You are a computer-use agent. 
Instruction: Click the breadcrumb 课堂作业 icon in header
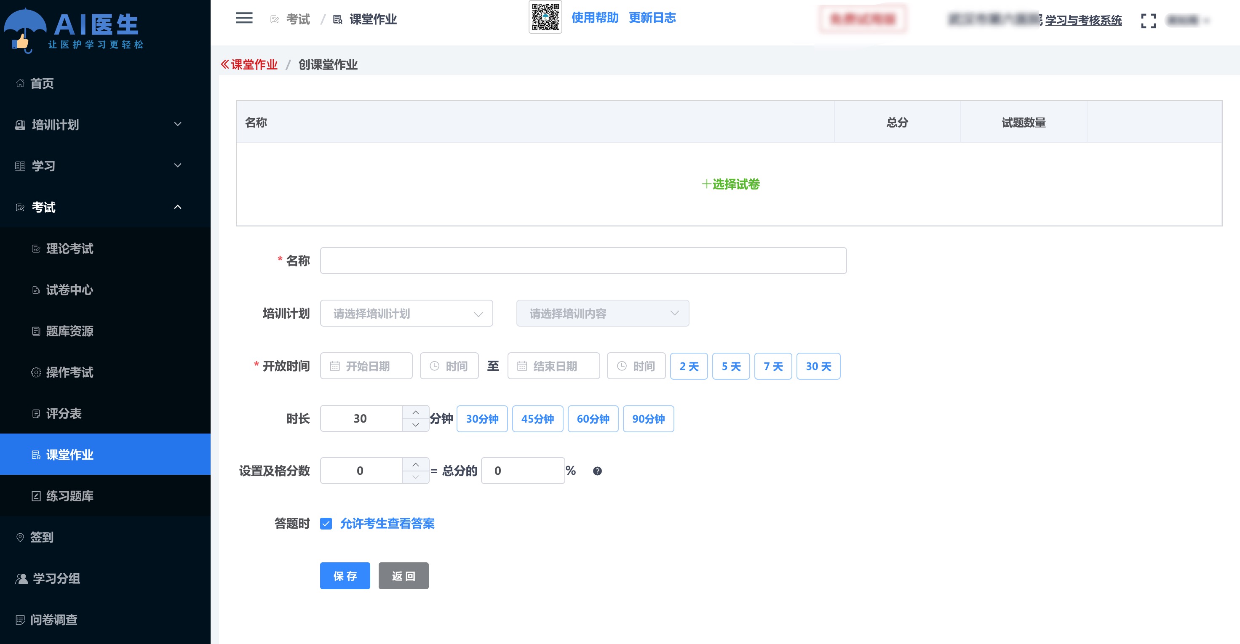(x=338, y=19)
